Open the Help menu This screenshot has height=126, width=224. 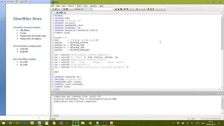[101, 6]
